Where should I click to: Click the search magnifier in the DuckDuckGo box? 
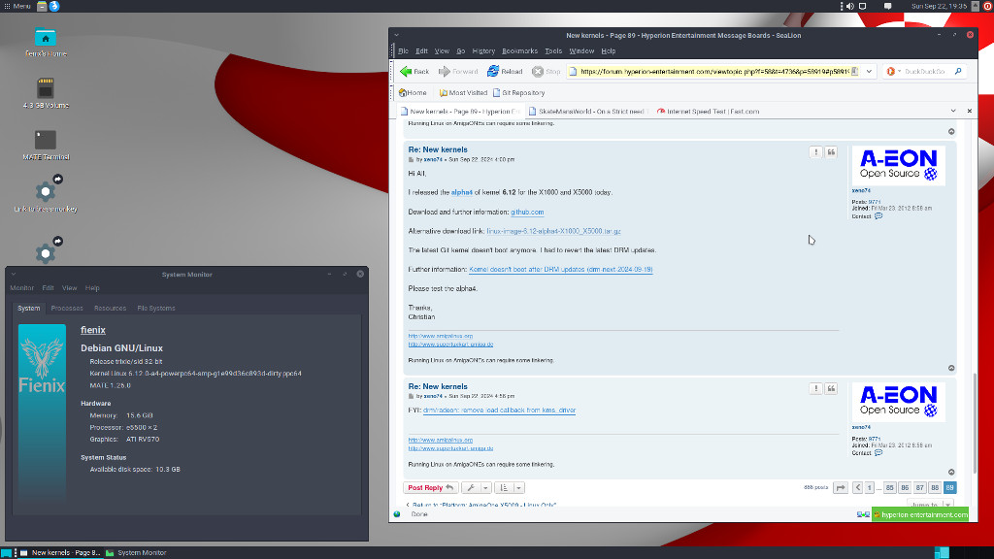pyautogui.click(x=958, y=72)
